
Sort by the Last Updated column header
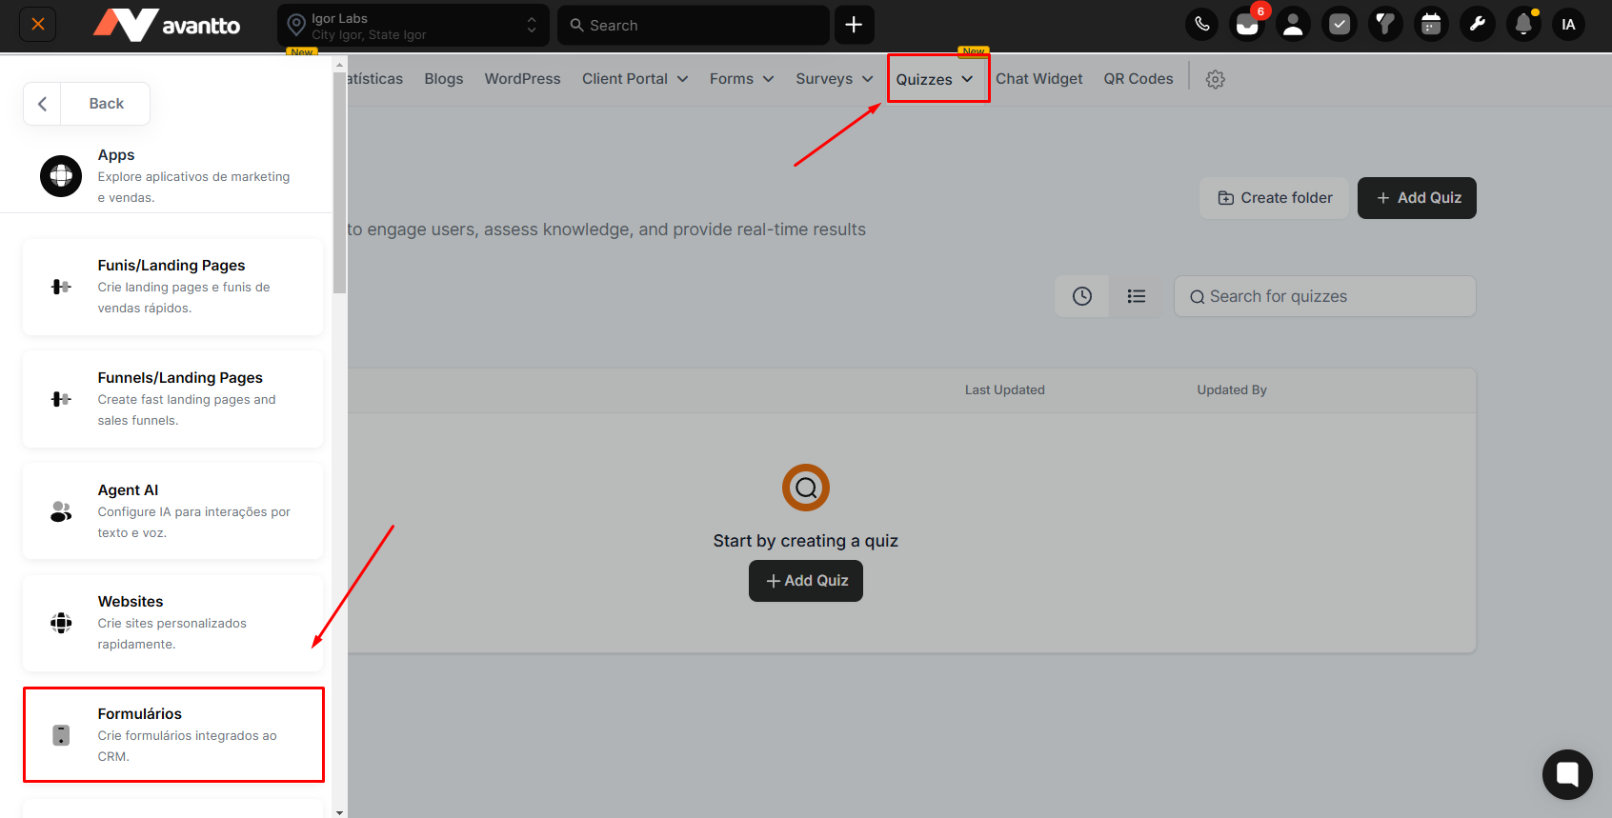pyautogui.click(x=1005, y=390)
